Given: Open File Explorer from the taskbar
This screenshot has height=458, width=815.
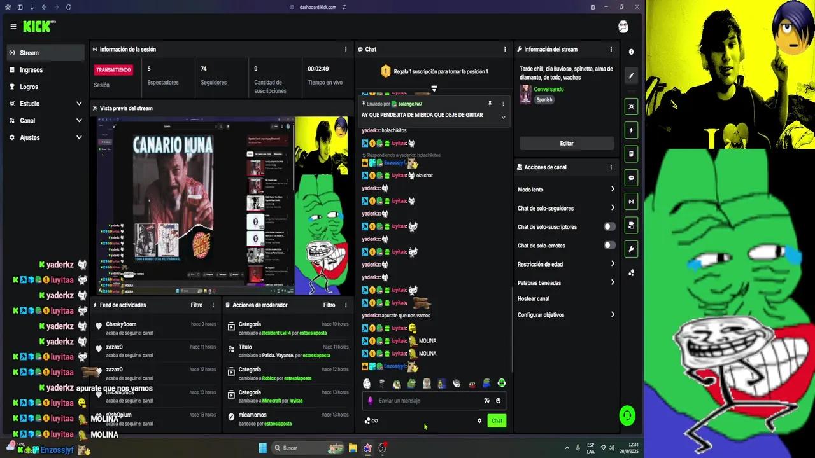Looking at the screenshot, I should (x=353, y=448).
